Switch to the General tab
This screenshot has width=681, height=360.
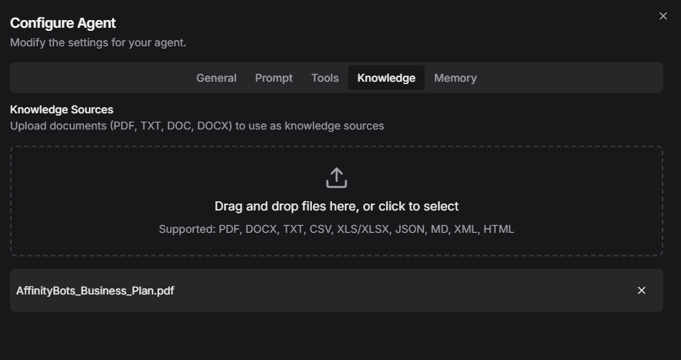point(216,78)
